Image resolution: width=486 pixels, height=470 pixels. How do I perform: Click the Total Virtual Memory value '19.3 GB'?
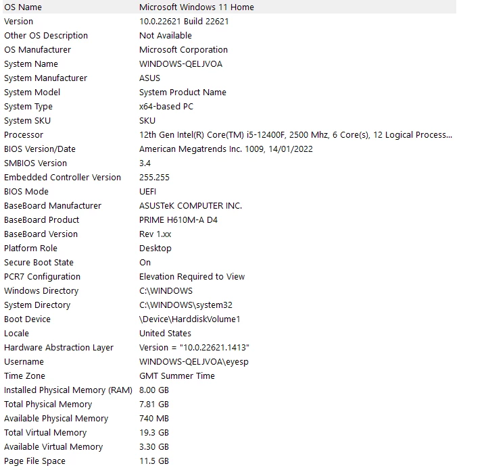point(154,433)
